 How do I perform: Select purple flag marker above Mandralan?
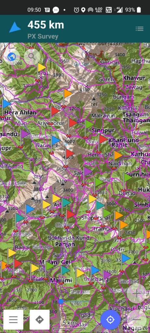click(x=106, y=279)
